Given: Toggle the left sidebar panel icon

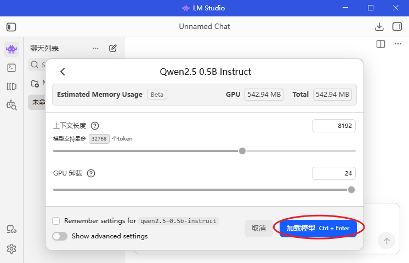Looking at the screenshot, I should [x=11, y=27].
